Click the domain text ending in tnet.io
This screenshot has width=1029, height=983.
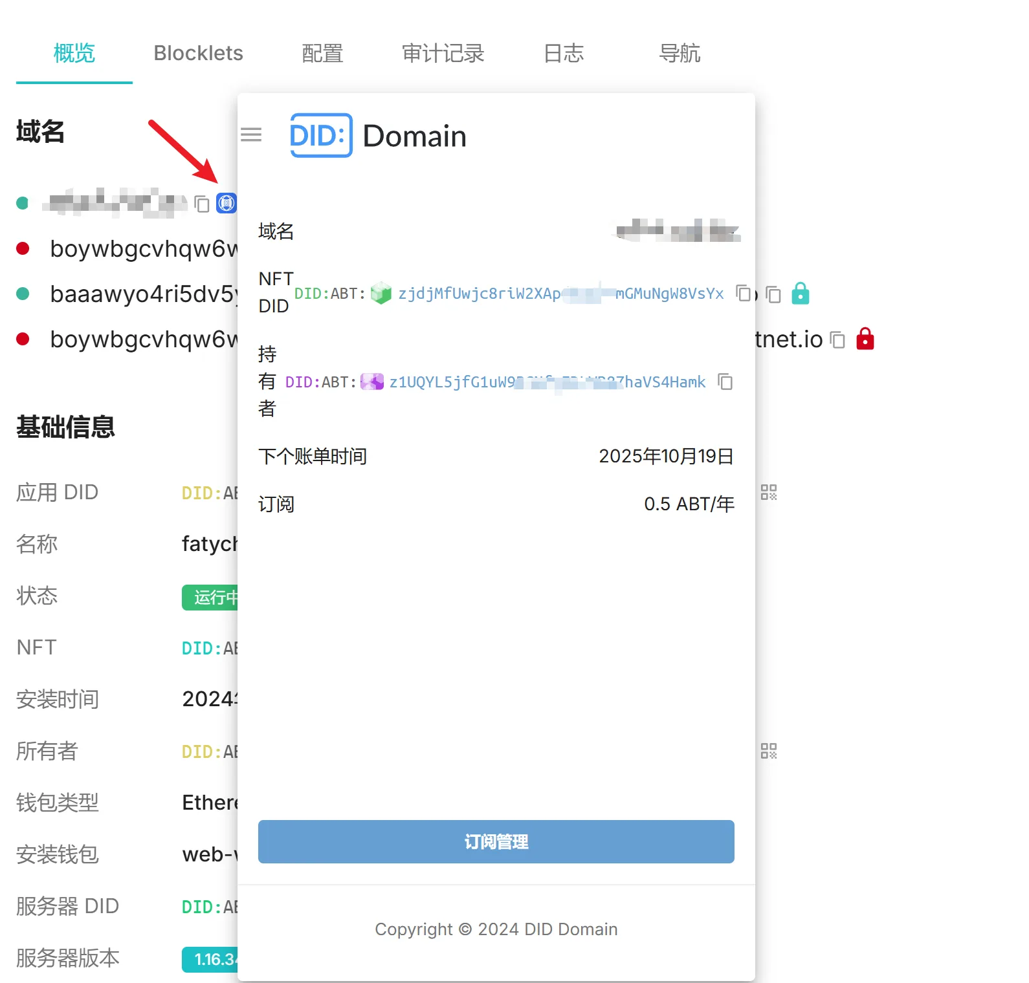789,340
